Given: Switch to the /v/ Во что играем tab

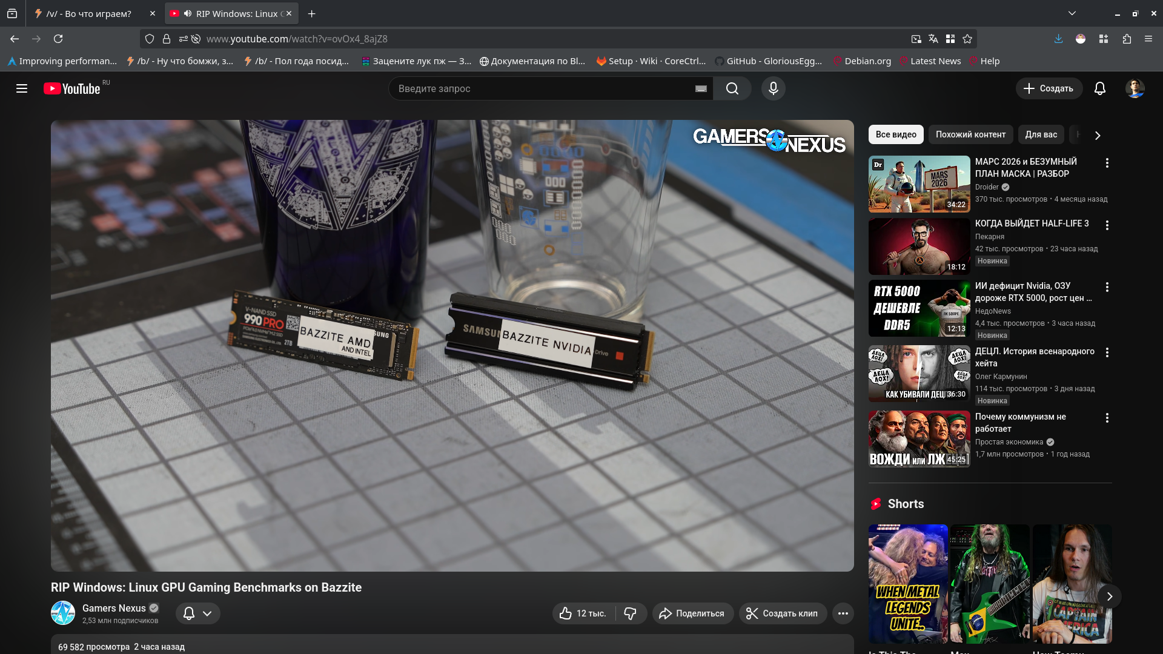Looking at the screenshot, I should pos(88,13).
